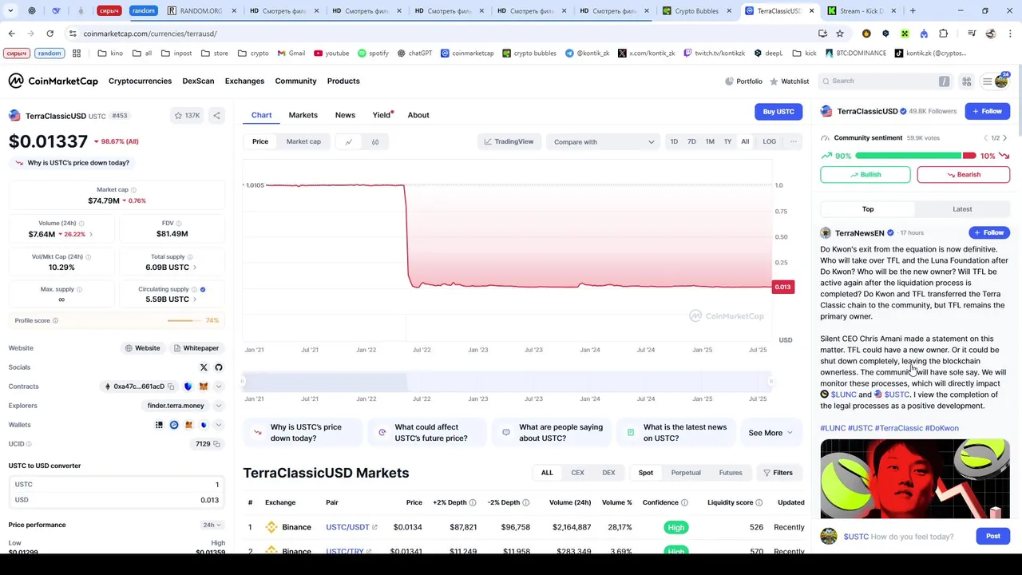
Task: Bookmark this page with the star icon
Action: click(840, 34)
